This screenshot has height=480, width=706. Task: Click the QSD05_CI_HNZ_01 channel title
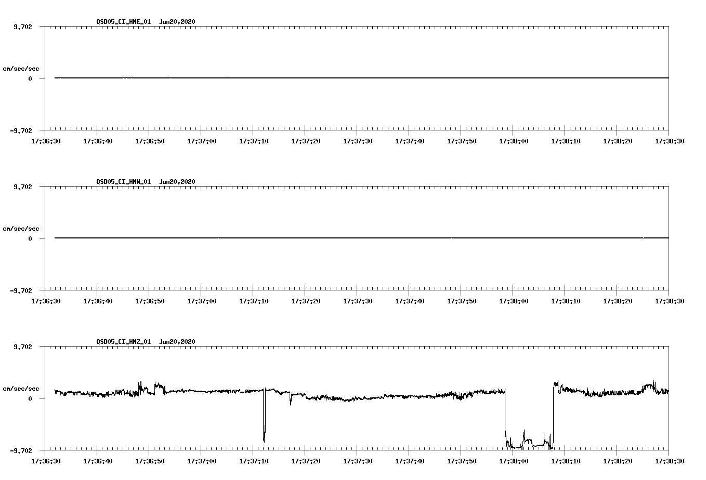tap(124, 342)
